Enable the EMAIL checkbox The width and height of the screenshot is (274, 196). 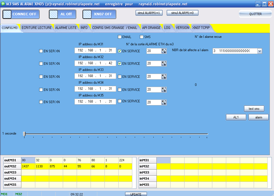(120, 37)
